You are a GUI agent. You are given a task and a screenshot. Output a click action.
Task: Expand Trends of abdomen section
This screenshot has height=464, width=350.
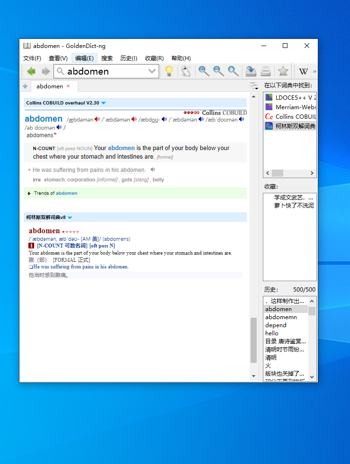click(29, 193)
